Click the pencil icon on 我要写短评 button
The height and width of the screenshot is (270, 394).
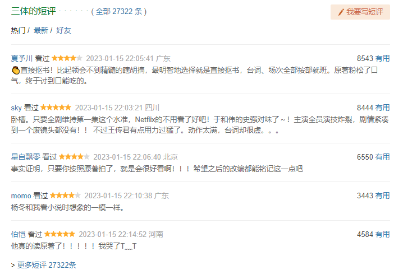341,12
